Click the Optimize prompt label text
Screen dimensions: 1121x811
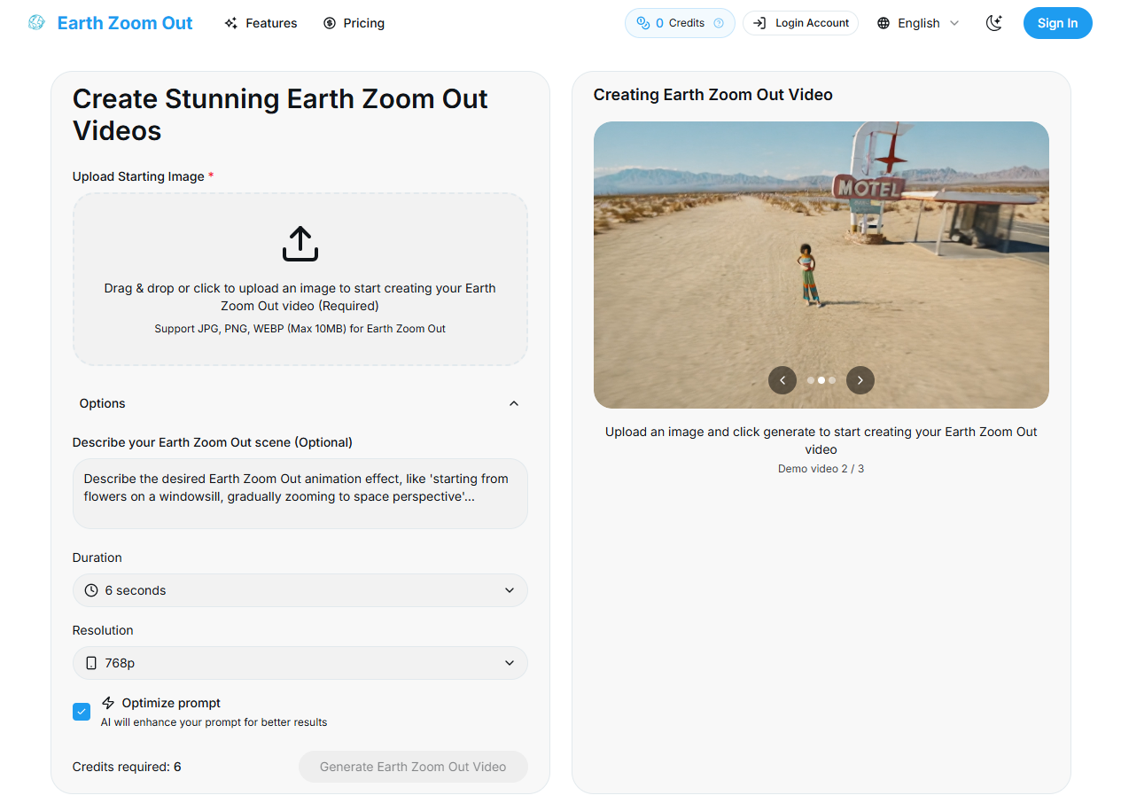coord(171,703)
